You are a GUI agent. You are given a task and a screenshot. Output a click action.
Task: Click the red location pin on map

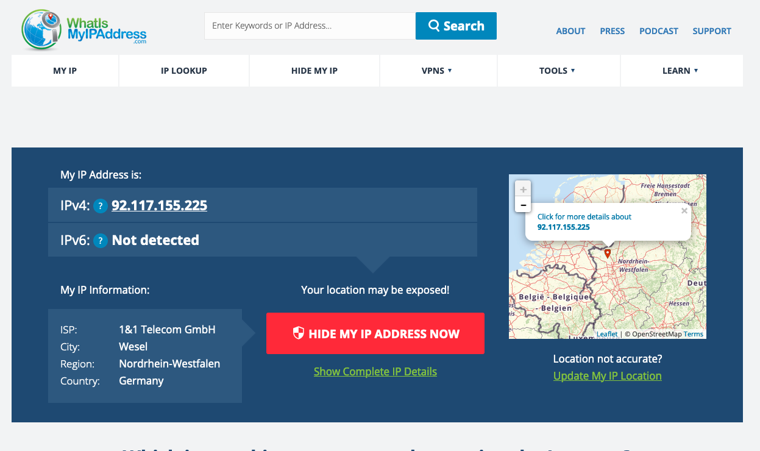tap(607, 254)
